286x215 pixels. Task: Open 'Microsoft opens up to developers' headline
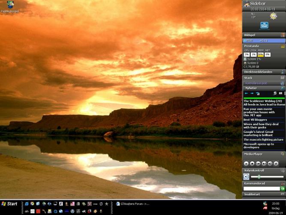(x=259, y=146)
